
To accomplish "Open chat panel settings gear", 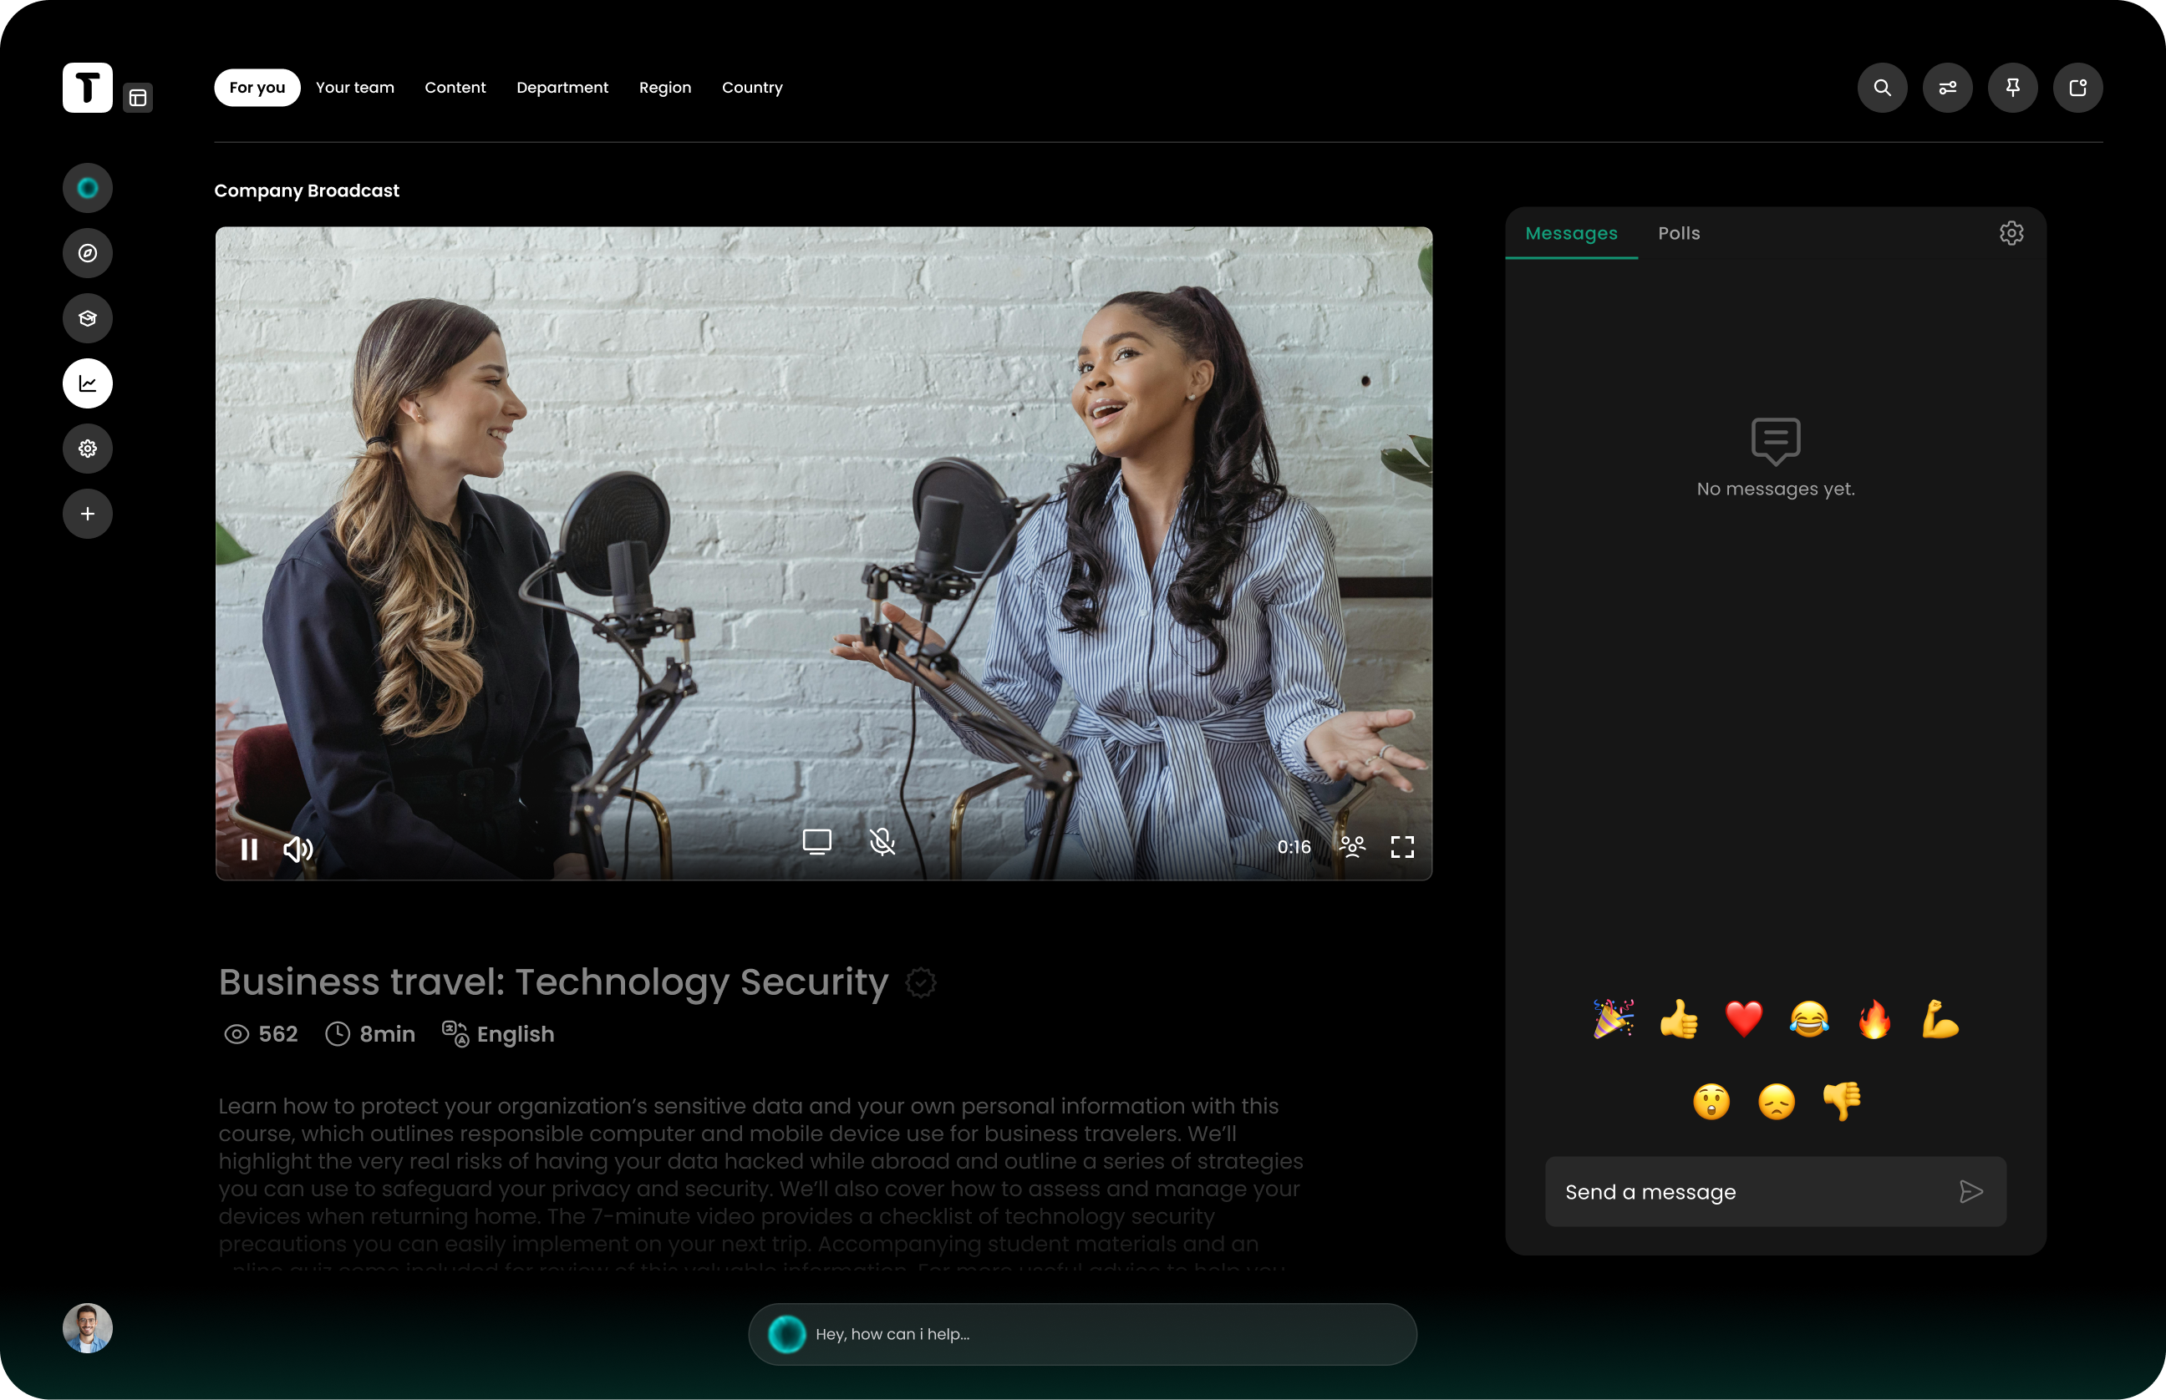I will pyautogui.click(x=2011, y=234).
